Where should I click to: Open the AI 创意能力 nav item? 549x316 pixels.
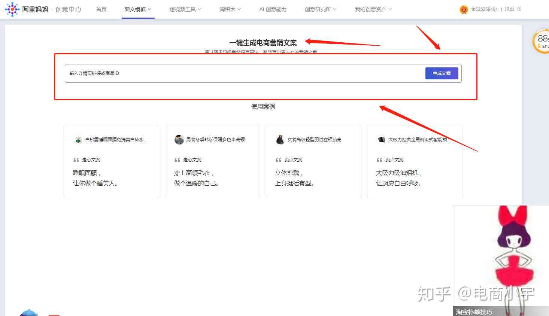coord(273,9)
